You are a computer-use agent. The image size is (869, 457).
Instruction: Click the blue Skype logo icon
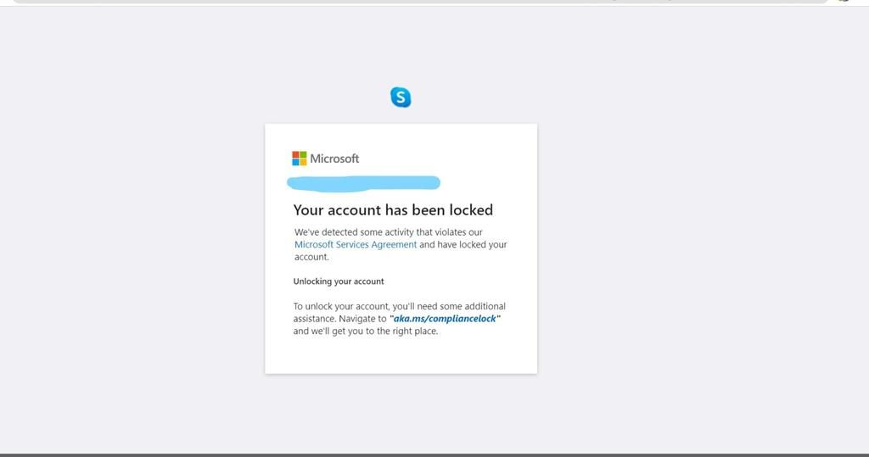[x=401, y=98]
